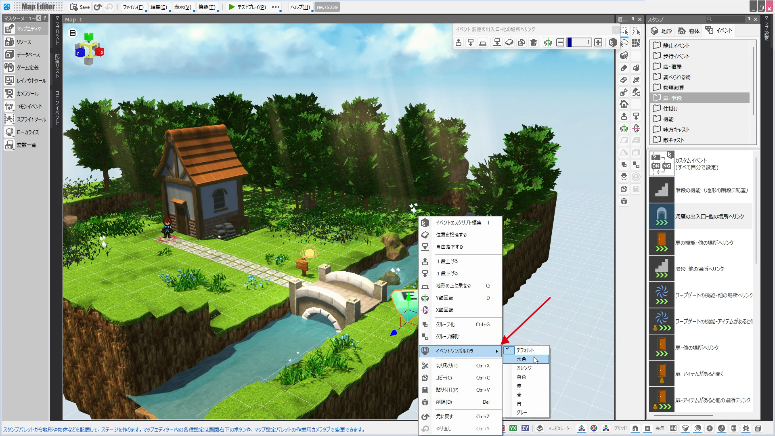Open the test play more-options dots

pos(276,7)
